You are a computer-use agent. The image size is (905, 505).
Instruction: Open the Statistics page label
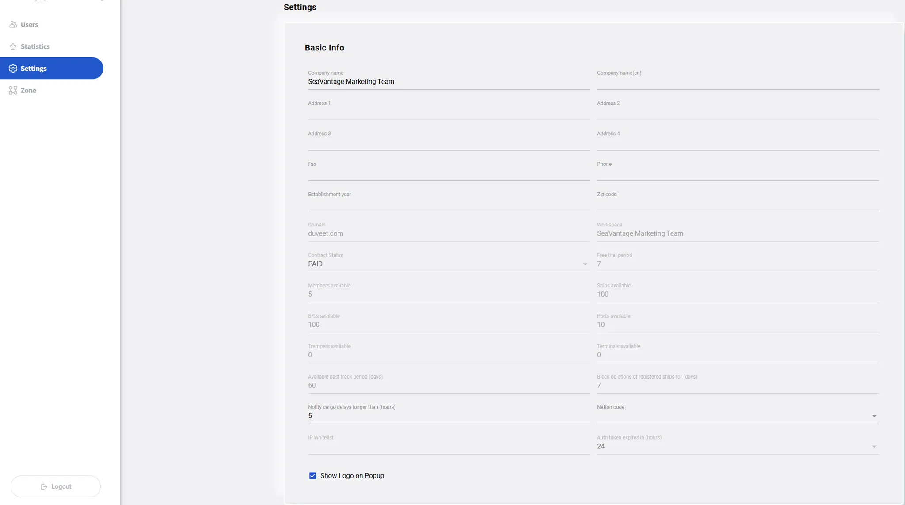pyautogui.click(x=35, y=46)
